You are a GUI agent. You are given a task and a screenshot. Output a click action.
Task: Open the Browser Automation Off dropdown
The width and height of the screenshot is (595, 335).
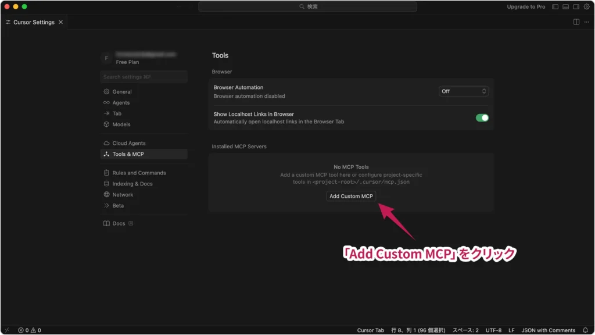click(x=464, y=91)
